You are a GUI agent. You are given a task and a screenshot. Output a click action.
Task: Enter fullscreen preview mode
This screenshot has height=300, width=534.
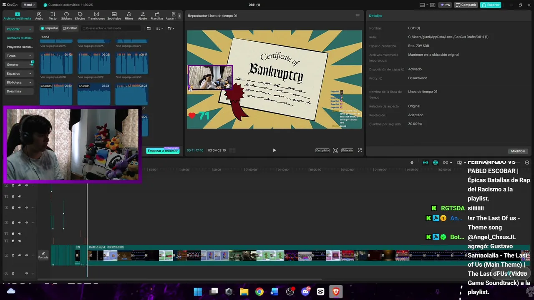coord(360,150)
